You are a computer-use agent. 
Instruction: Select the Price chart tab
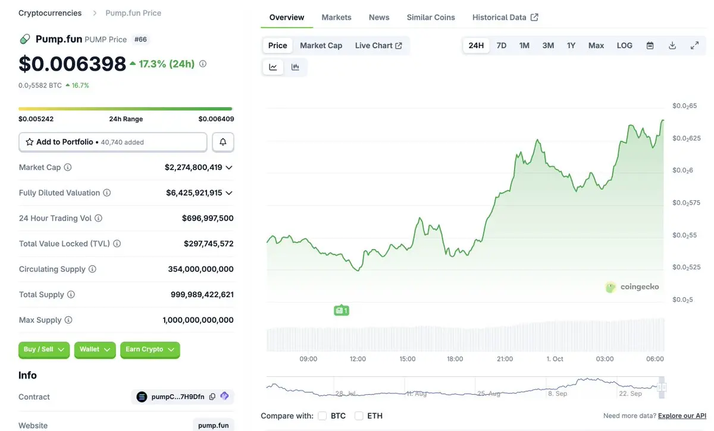coord(278,45)
